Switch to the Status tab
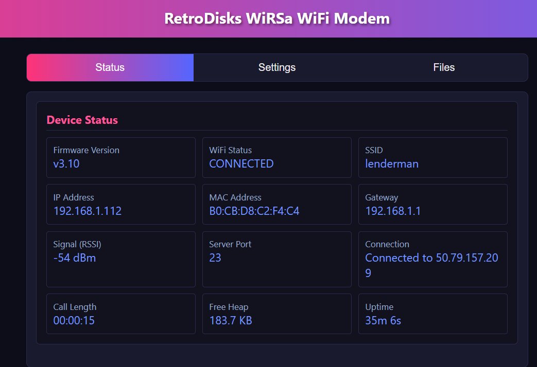The image size is (537, 367). 110,67
